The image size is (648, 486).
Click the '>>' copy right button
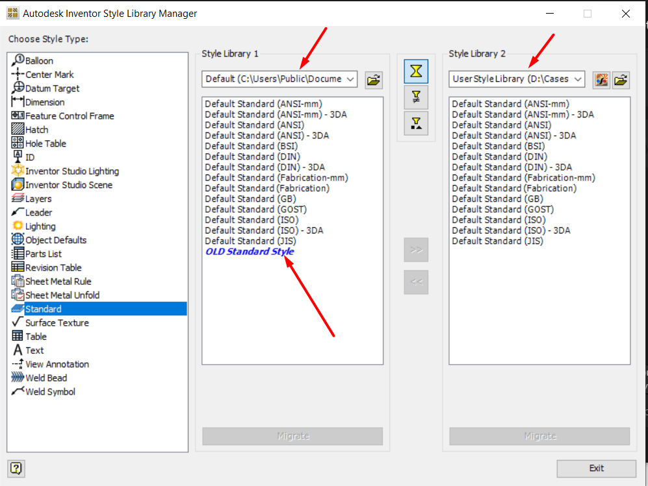(x=416, y=250)
